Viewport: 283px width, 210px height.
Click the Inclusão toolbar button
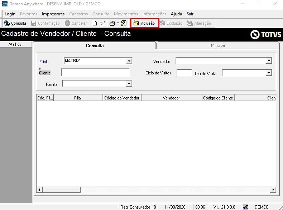pyautogui.click(x=144, y=23)
